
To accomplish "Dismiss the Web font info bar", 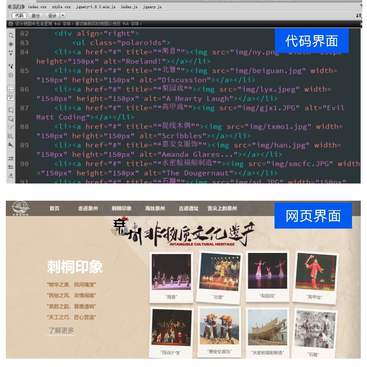I will 361,24.
